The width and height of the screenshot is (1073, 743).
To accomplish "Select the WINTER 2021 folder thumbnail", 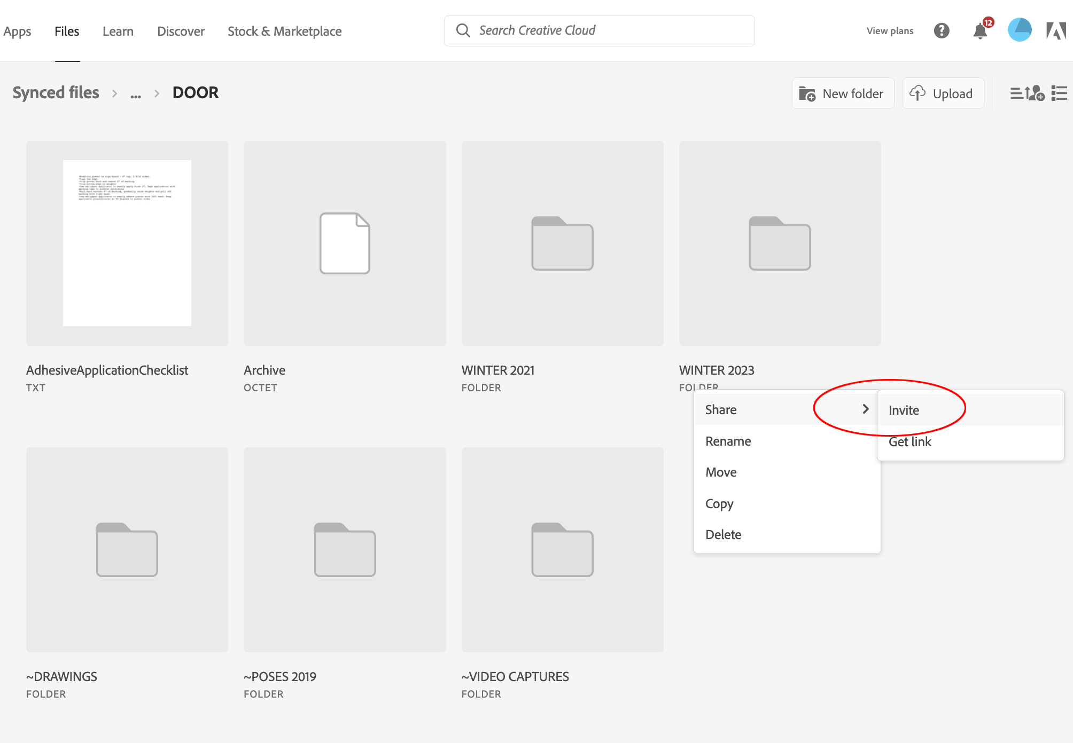I will coord(562,243).
